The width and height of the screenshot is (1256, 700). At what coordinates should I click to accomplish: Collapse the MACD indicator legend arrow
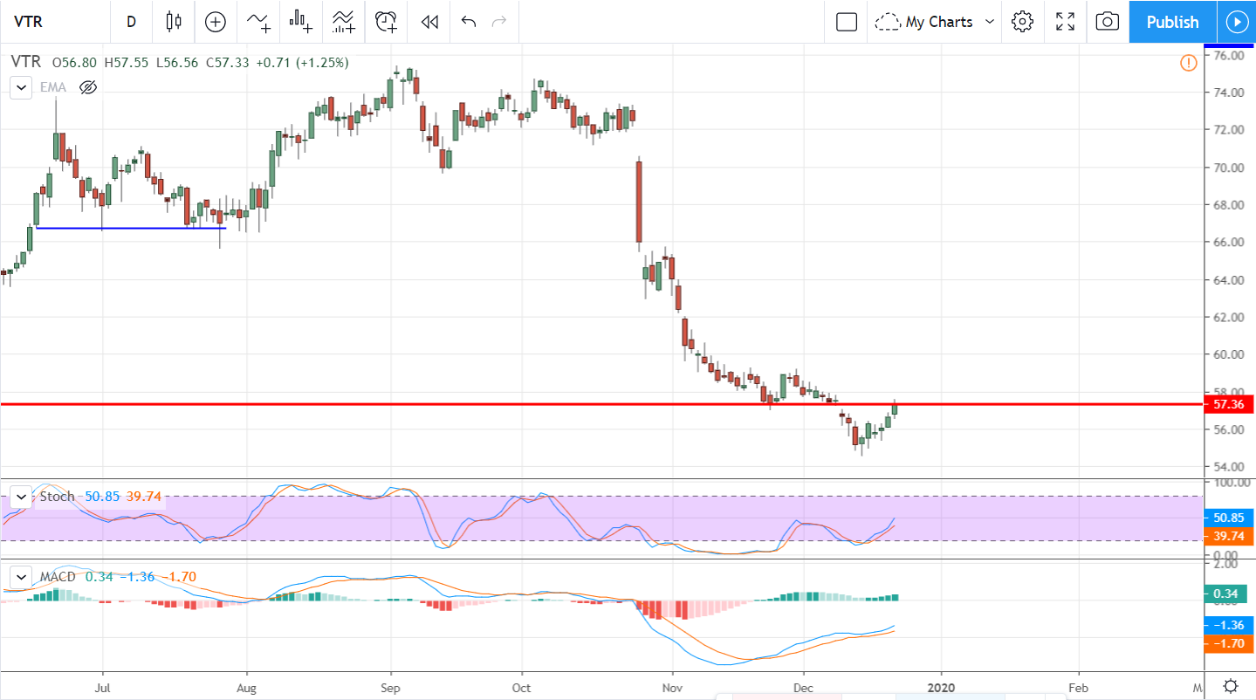coord(21,577)
